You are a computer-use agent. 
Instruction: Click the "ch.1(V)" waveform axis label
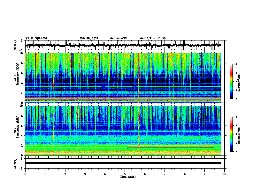click(15, 45)
